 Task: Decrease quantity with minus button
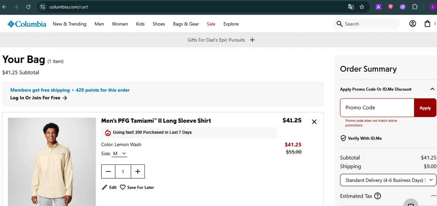point(108,171)
